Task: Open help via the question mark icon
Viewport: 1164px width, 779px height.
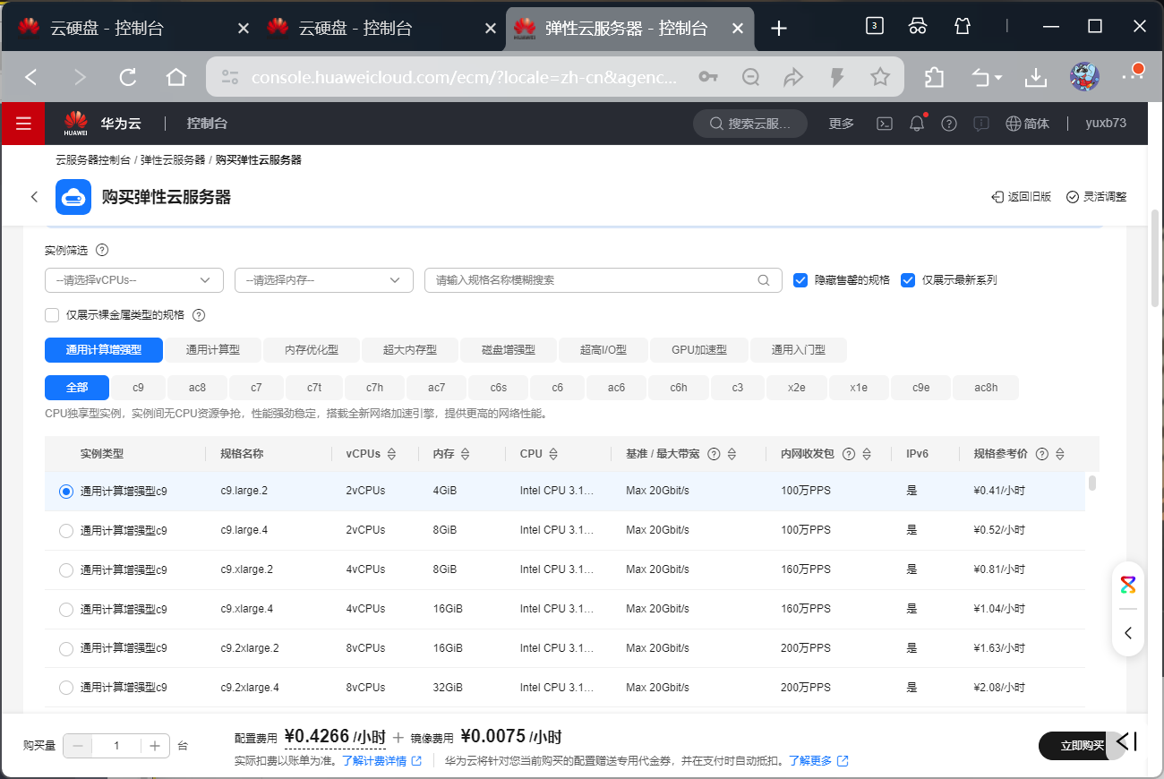Action: pyautogui.click(x=948, y=123)
